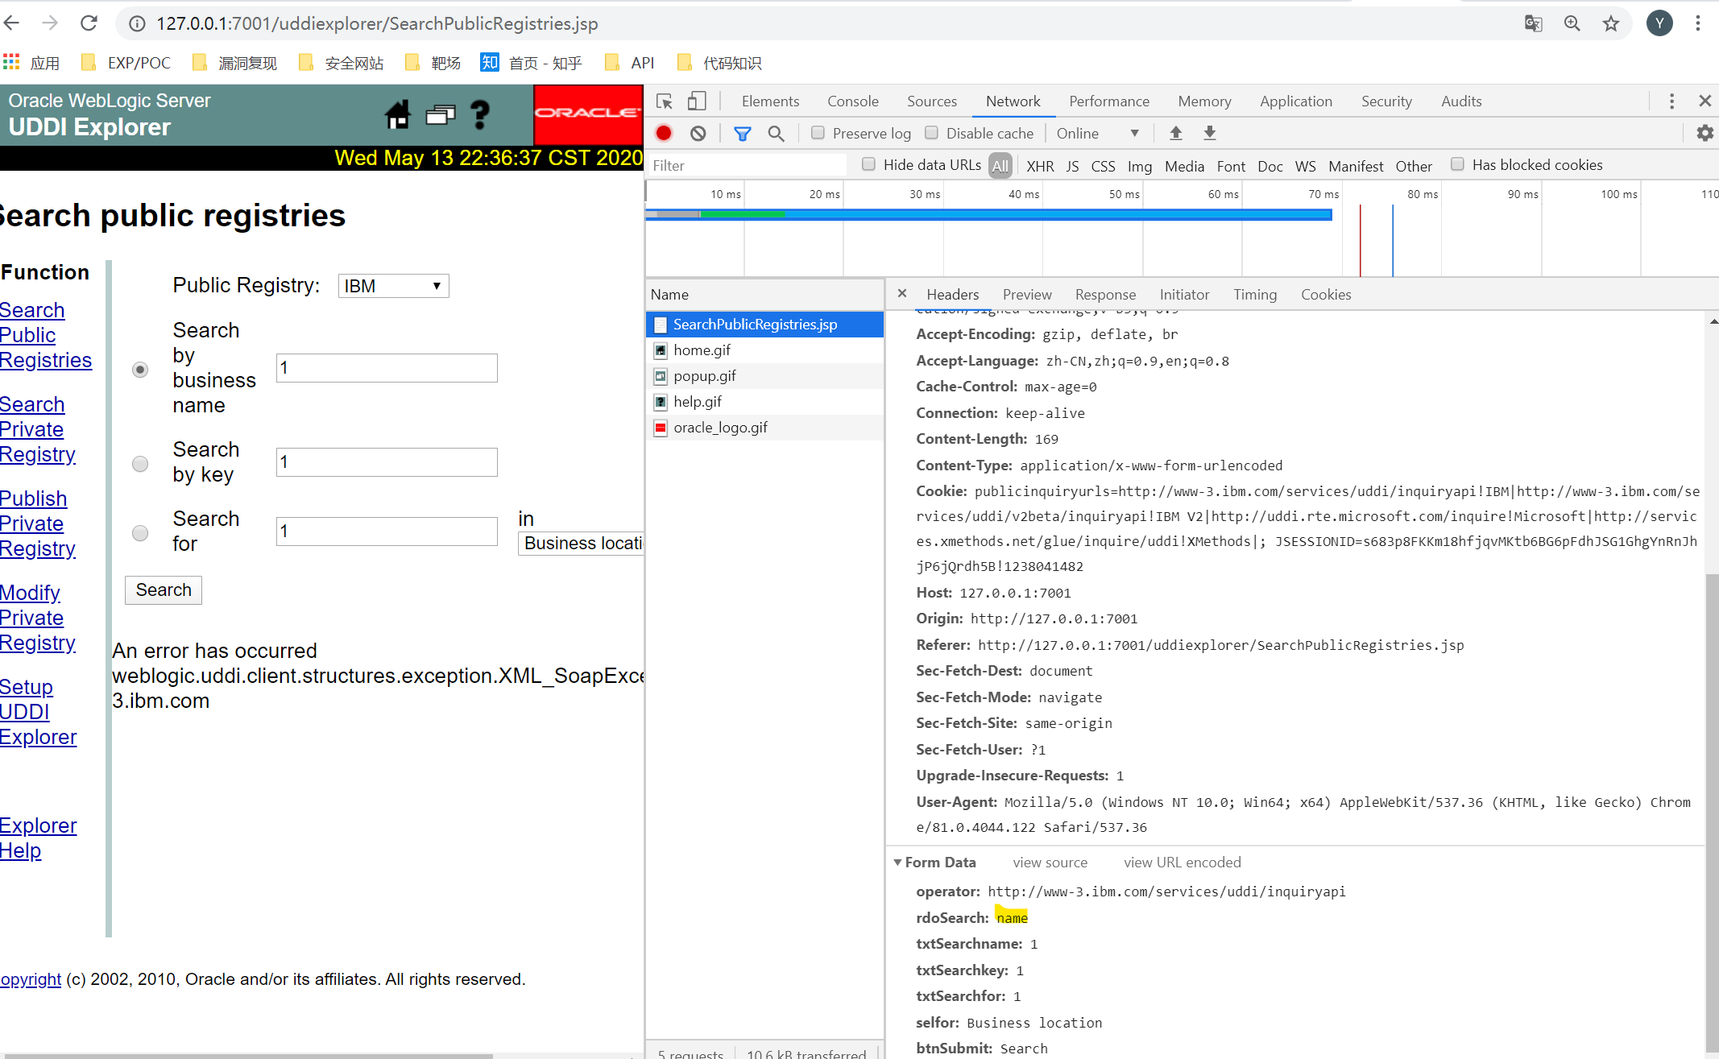Click the Search submit button
The height and width of the screenshot is (1059, 1719).
(164, 590)
